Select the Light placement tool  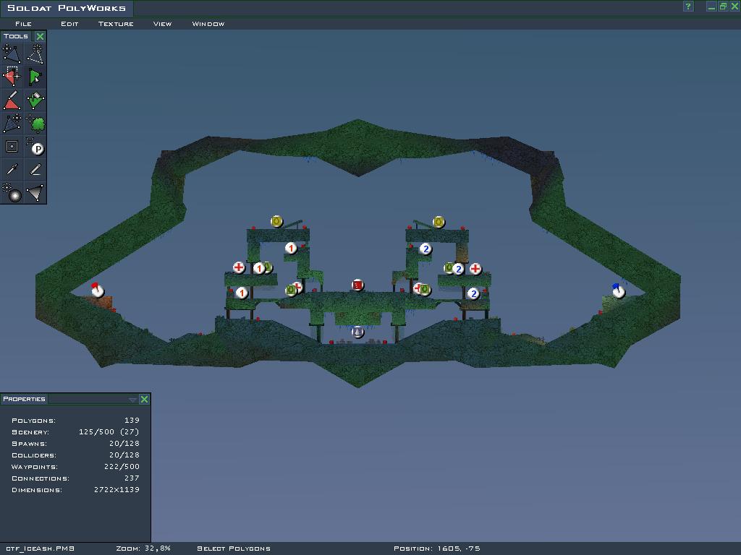point(12,193)
